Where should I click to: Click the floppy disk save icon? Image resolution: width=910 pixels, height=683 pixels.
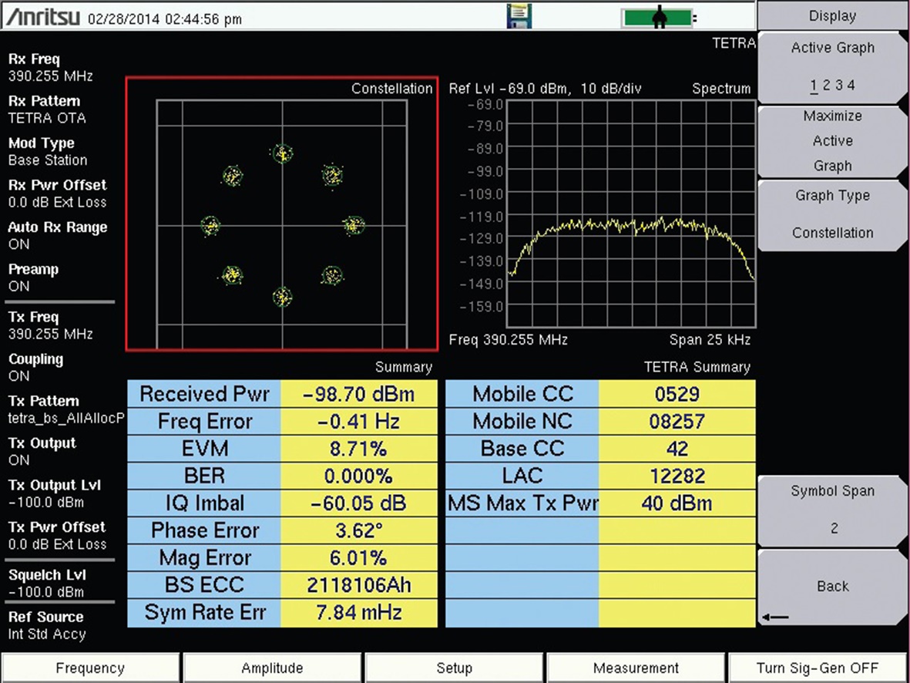tap(519, 16)
